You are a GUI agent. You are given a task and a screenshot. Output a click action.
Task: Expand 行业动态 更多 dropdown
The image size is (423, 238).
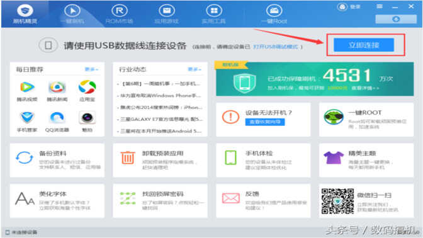pos(195,69)
